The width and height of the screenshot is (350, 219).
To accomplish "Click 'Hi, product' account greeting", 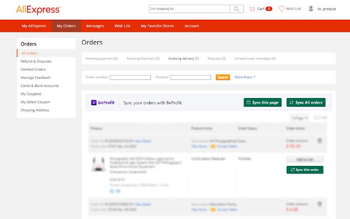I will (326, 9).
